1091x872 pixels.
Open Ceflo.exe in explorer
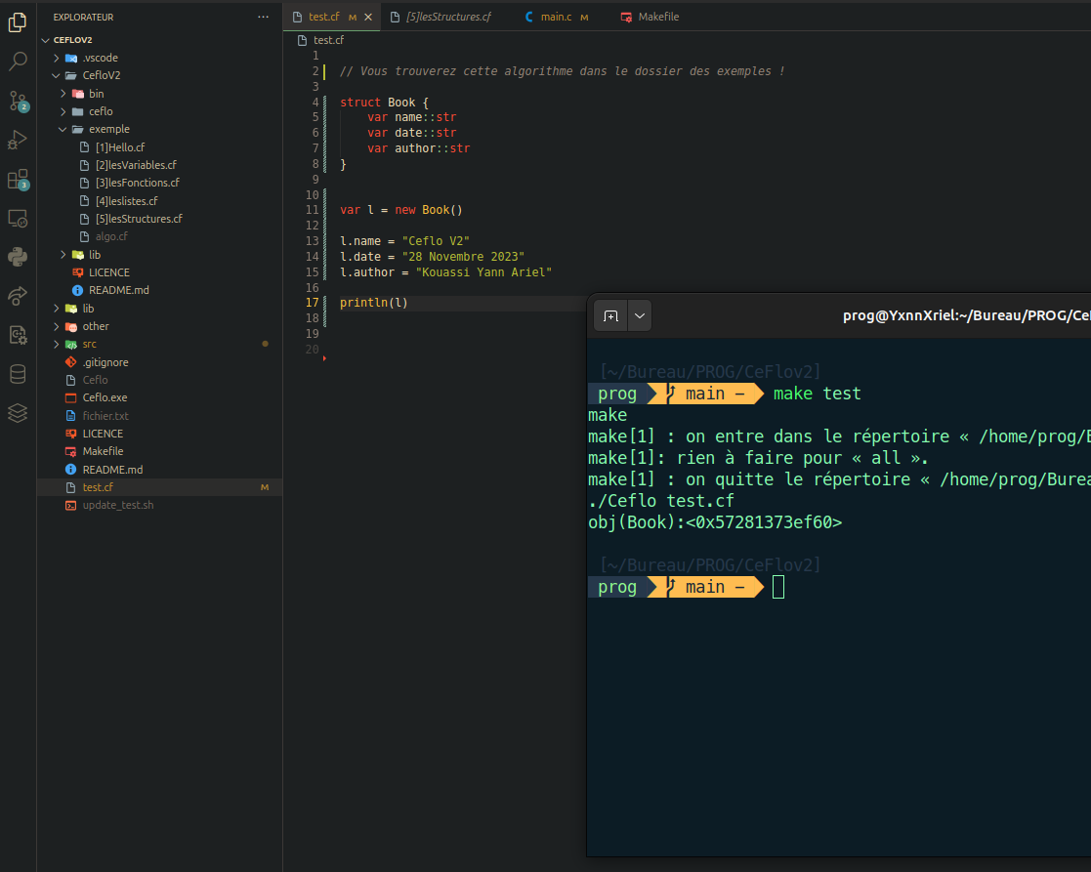click(105, 397)
